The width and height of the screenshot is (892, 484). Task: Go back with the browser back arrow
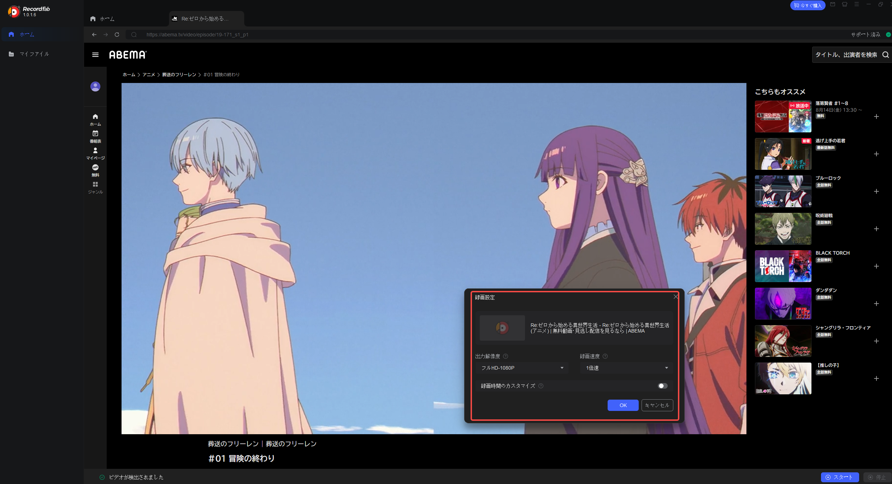(94, 35)
